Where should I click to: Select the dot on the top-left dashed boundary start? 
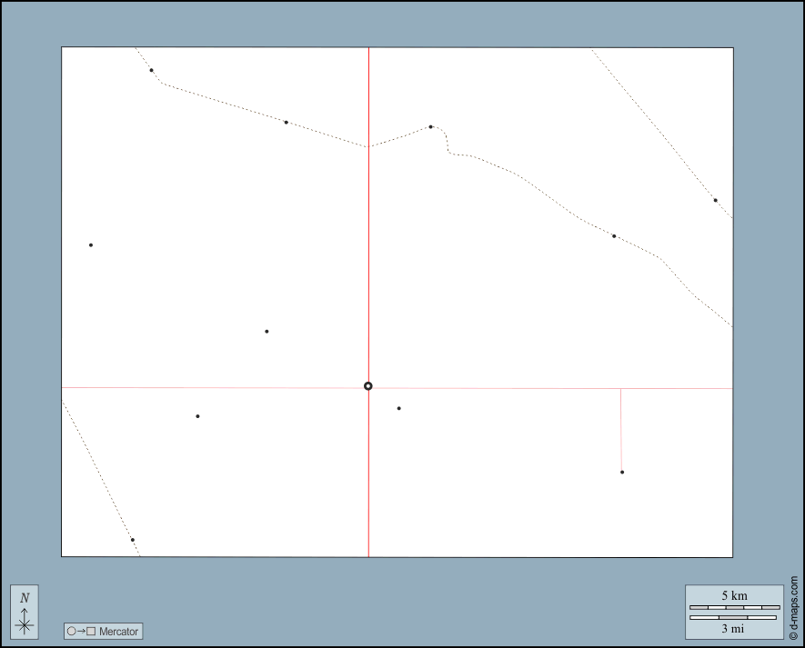[151, 70]
